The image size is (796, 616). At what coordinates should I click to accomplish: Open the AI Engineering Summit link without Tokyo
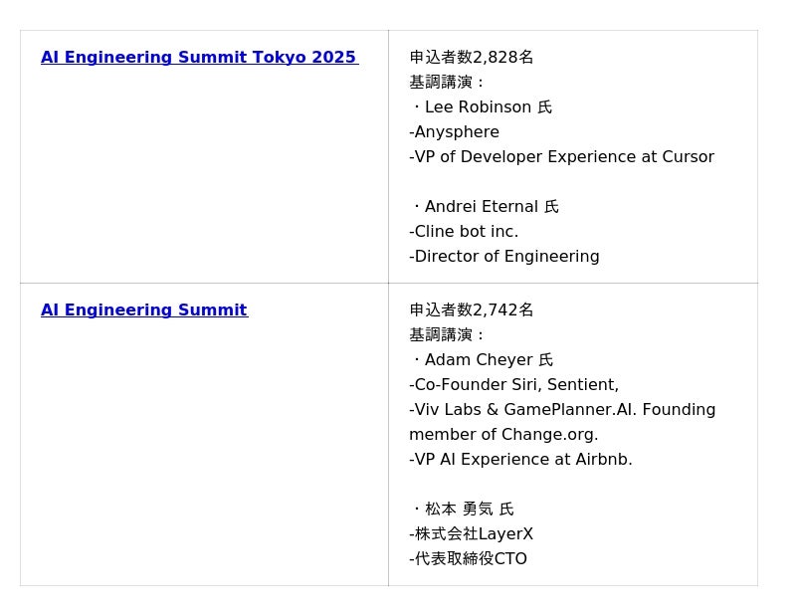point(144,310)
